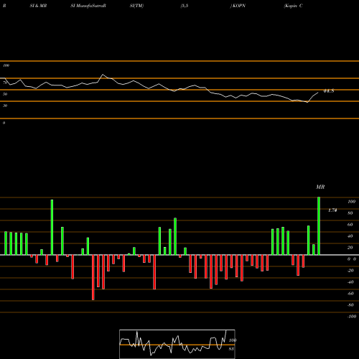Click the 'MR' label above the last bar
This screenshot has width=359, height=359.
point(320,187)
